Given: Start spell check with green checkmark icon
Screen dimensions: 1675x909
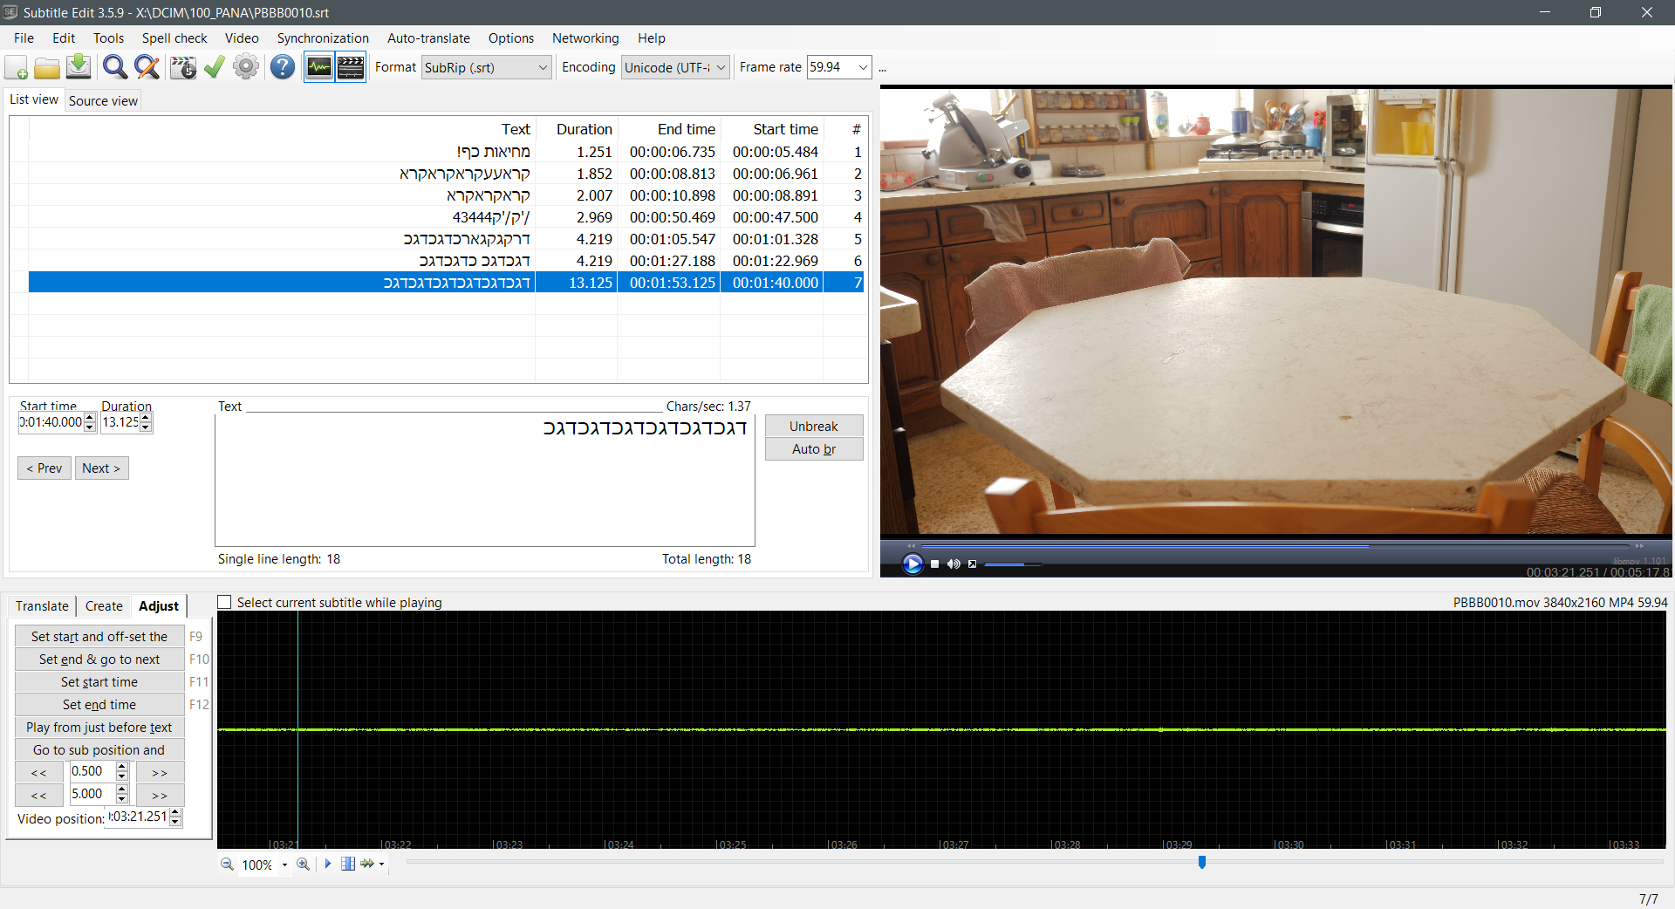Looking at the screenshot, I should point(214,67).
